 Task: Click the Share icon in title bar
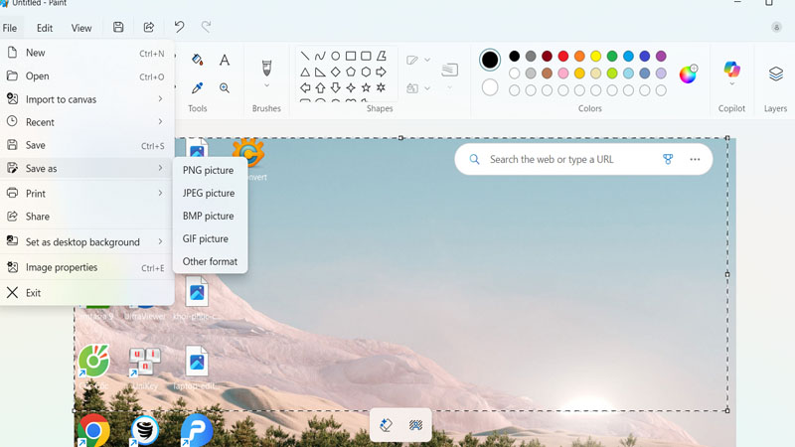149,28
